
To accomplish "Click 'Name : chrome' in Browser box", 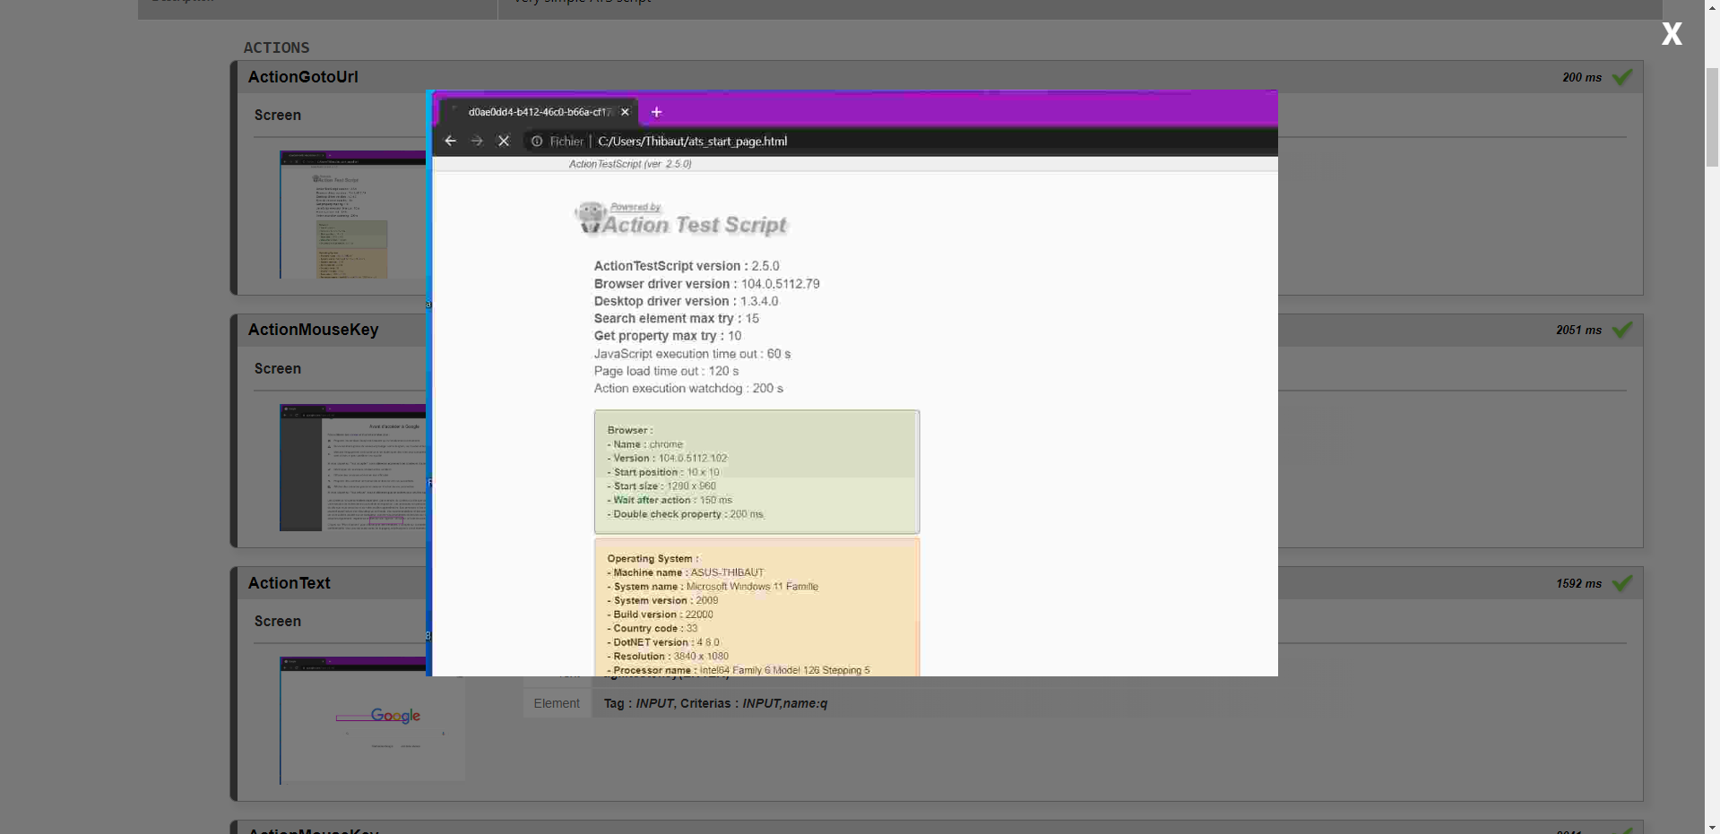I will 645,444.
